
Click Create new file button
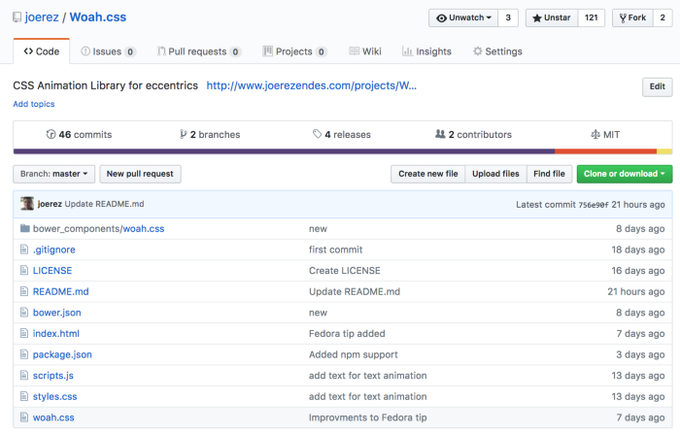[428, 174]
